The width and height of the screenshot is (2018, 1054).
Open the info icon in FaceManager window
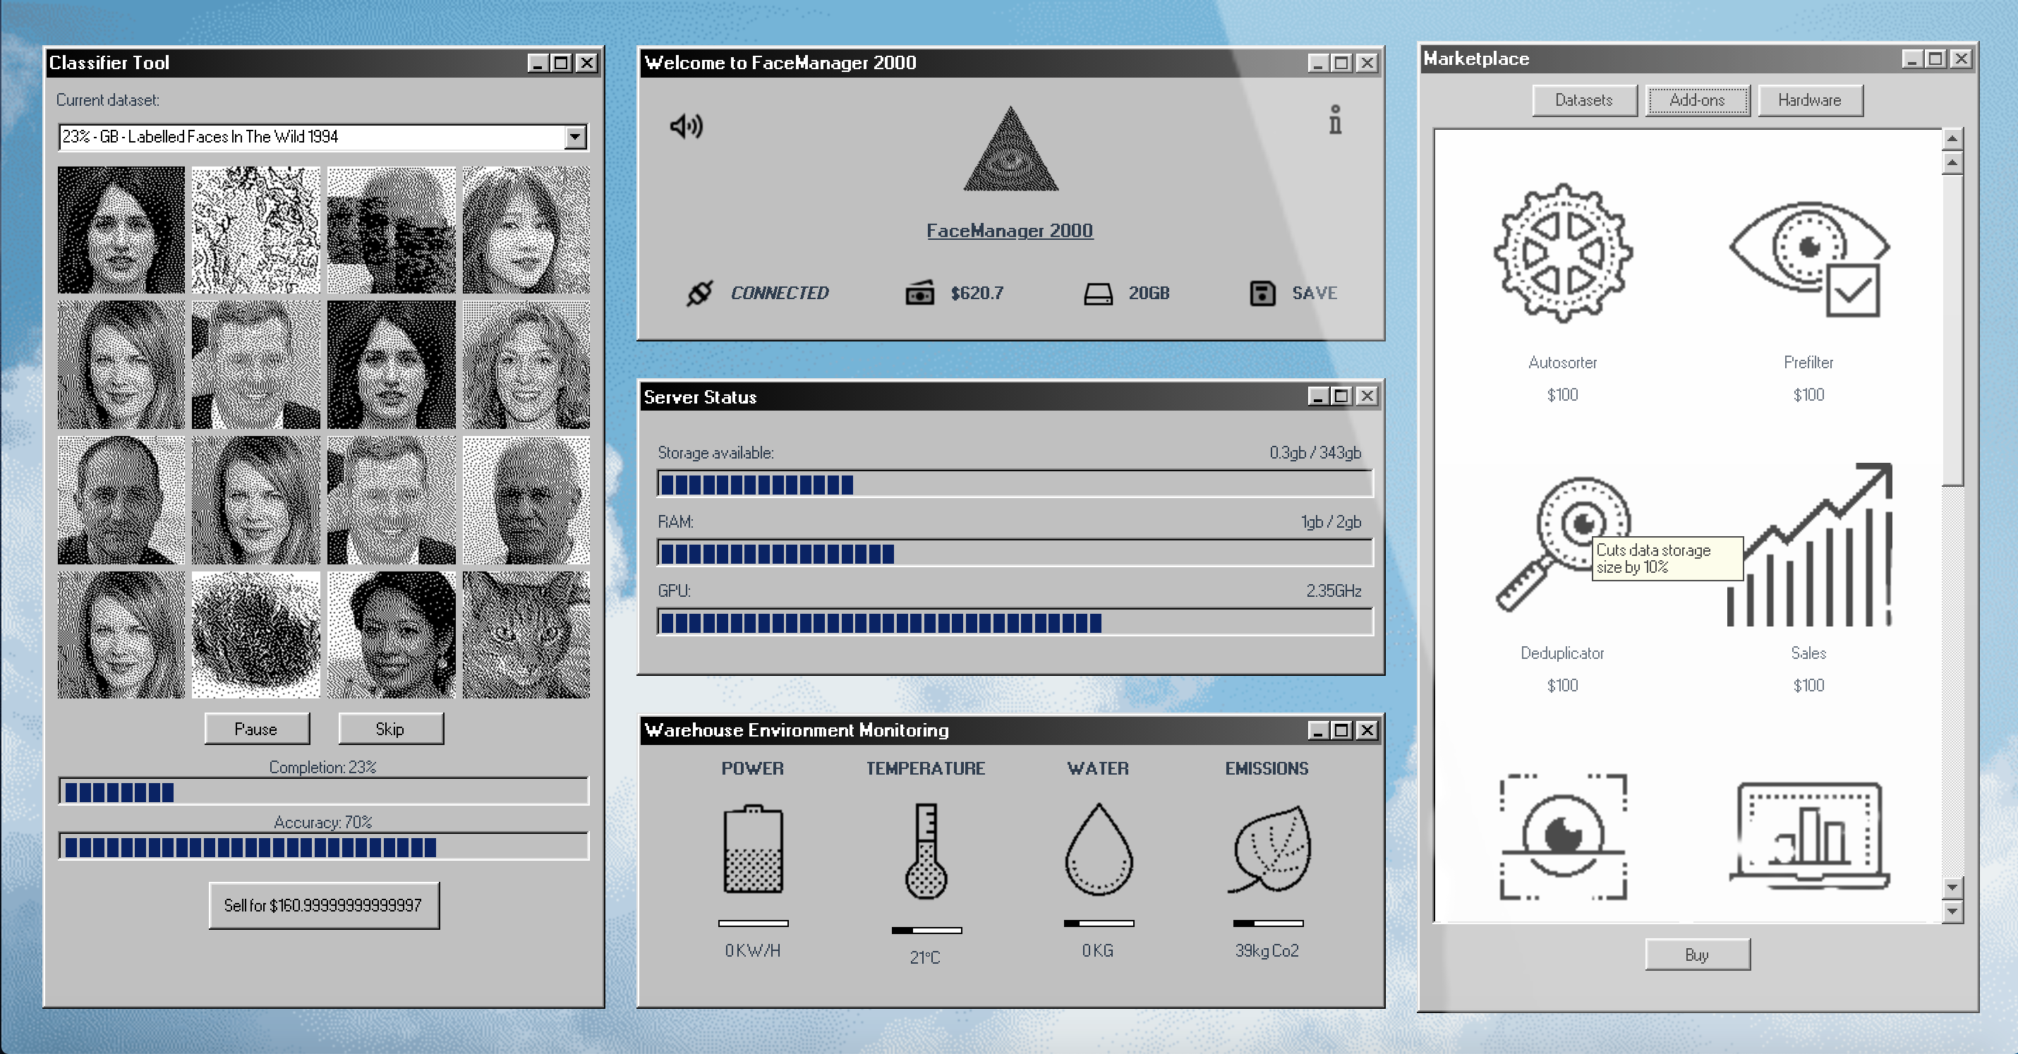click(x=1335, y=120)
